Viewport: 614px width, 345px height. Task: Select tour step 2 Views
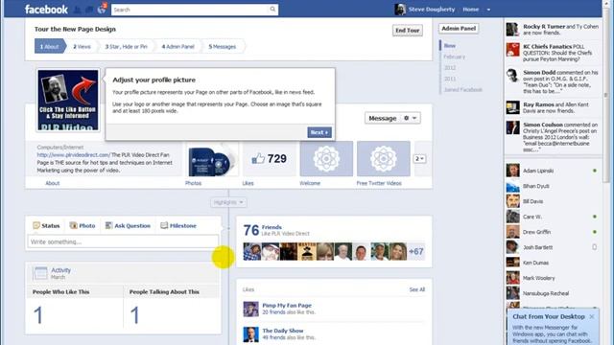(x=82, y=47)
